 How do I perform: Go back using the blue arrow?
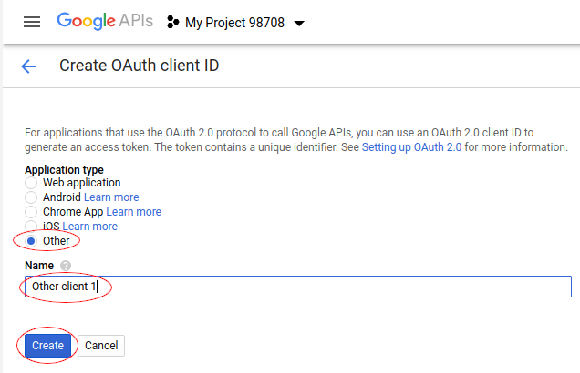28,66
